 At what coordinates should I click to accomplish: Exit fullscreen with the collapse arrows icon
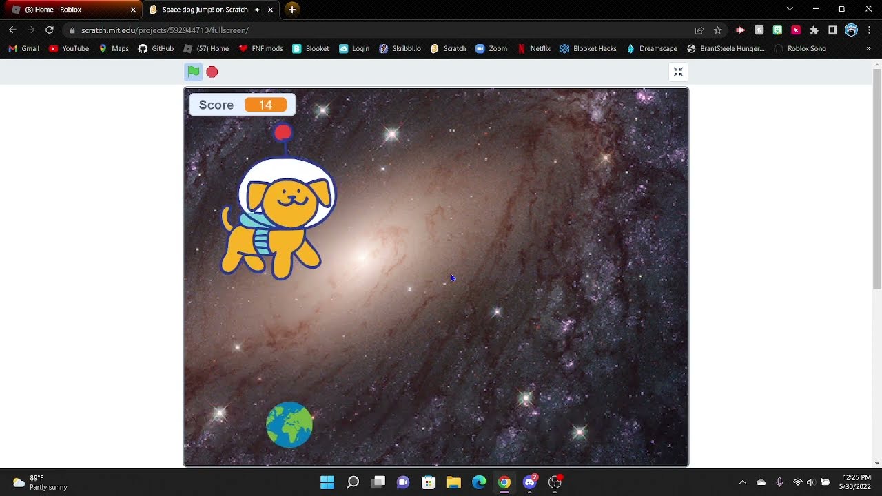(678, 72)
